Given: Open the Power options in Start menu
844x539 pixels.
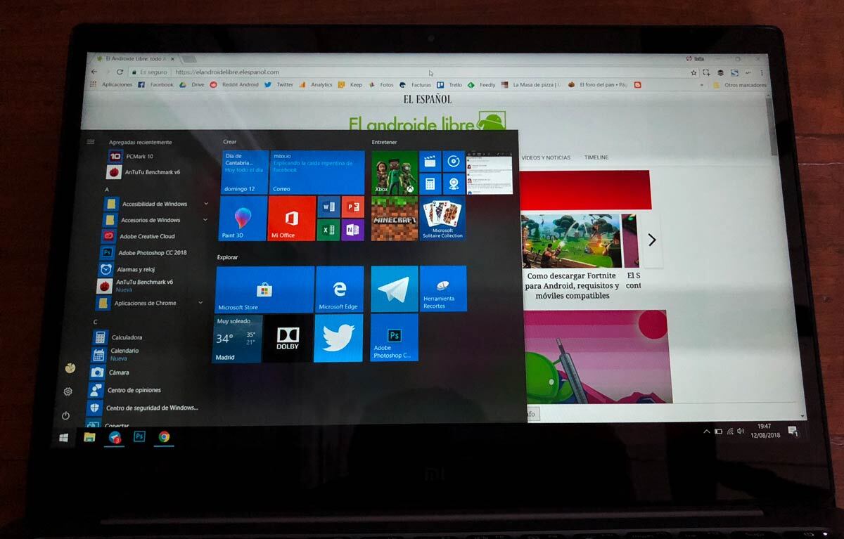Looking at the screenshot, I should [65, 415].
